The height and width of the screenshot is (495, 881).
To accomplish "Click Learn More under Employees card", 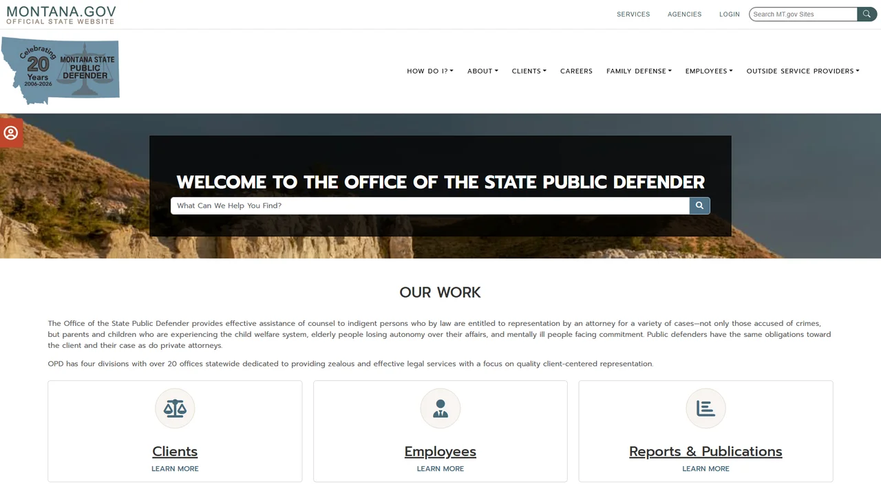I will (x=440, y=469).
